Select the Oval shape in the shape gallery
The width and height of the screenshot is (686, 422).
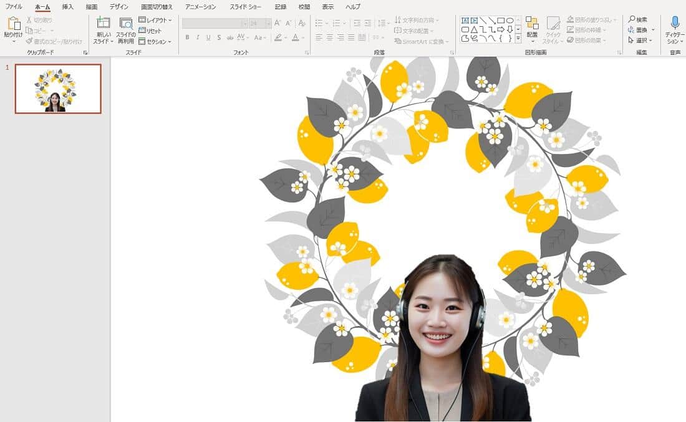511,21
